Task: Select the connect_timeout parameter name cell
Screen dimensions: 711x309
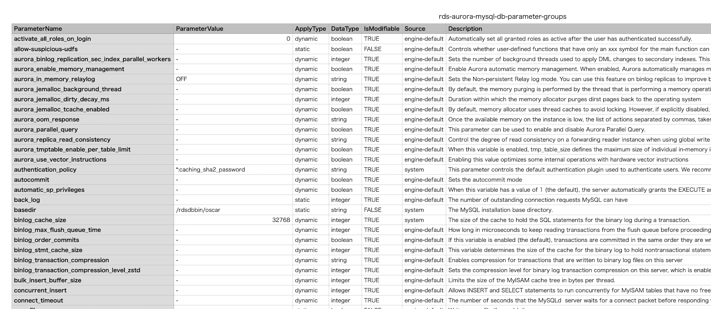Action: (x=93, y=300)
